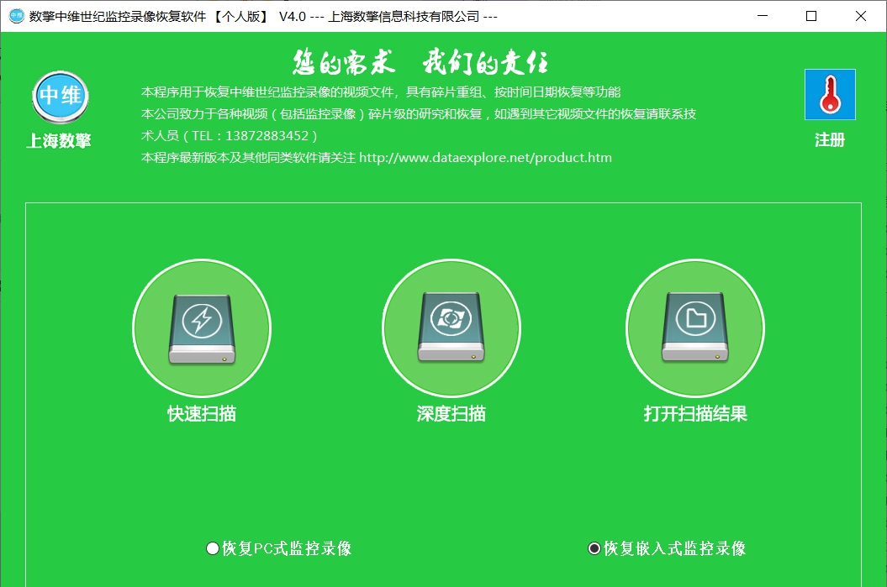Click the red thermometer 注册 register icon

(829, 95)
